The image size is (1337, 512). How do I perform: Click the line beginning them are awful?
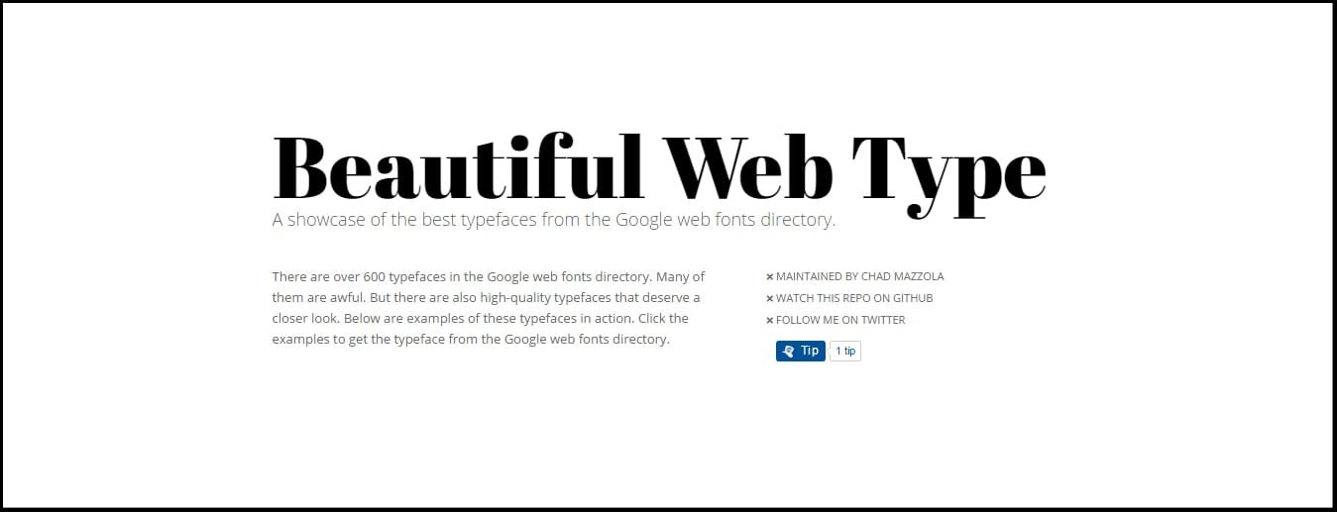pyautogui.click(x=486, y=298)
